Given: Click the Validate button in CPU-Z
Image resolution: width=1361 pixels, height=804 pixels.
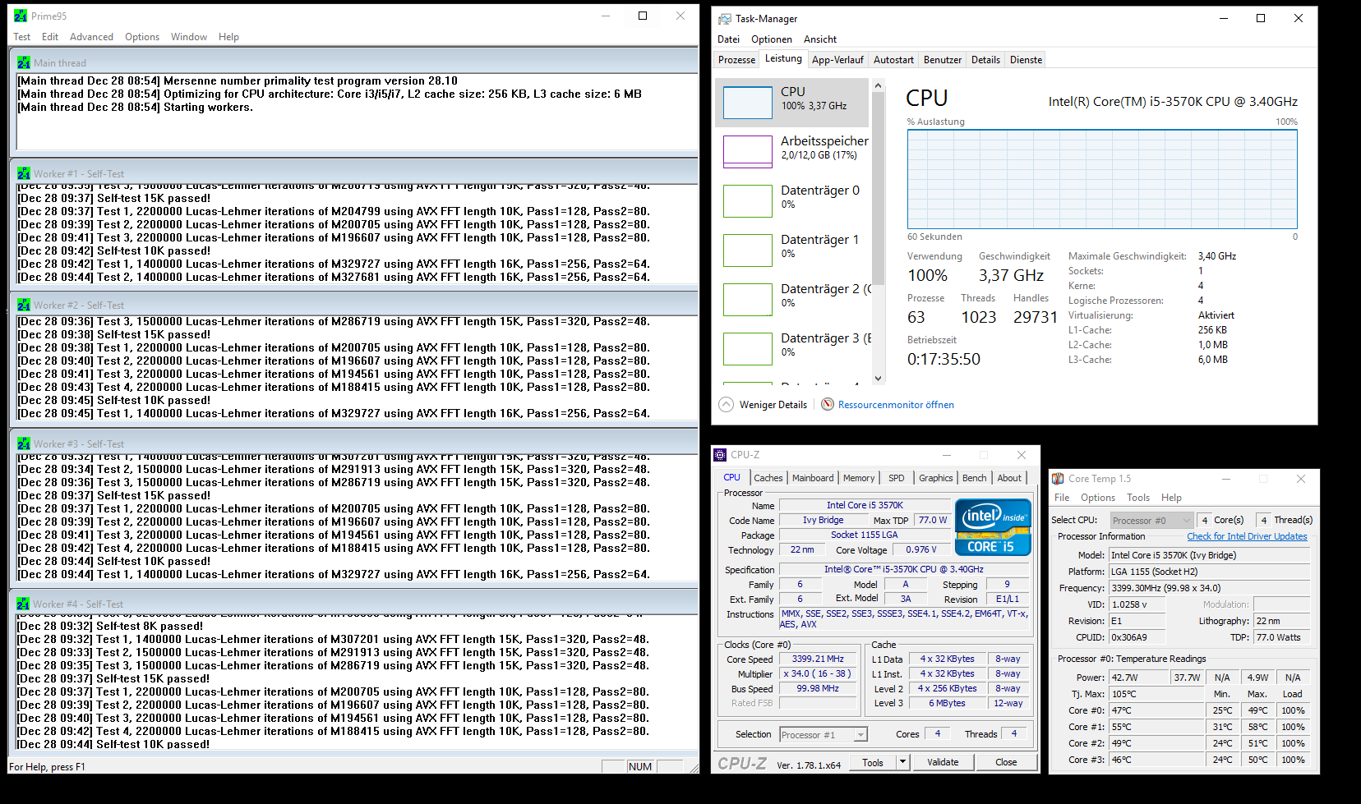Looking at the screenshot, I should 943,762.
